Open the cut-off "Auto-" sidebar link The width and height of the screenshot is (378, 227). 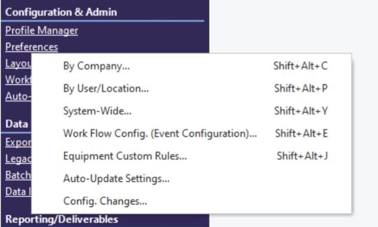pos(17,96)
